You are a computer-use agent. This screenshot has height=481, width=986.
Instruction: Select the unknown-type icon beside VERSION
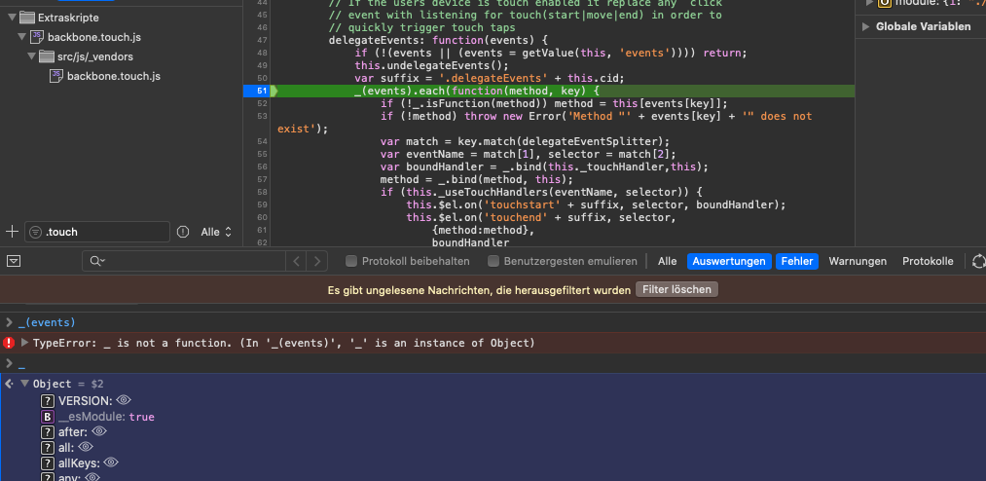click(x=47, y=400)
